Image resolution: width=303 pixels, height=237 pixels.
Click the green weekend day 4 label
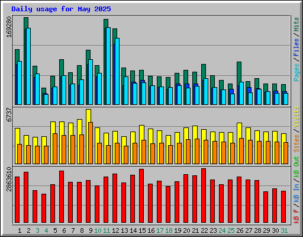point(46,230)
